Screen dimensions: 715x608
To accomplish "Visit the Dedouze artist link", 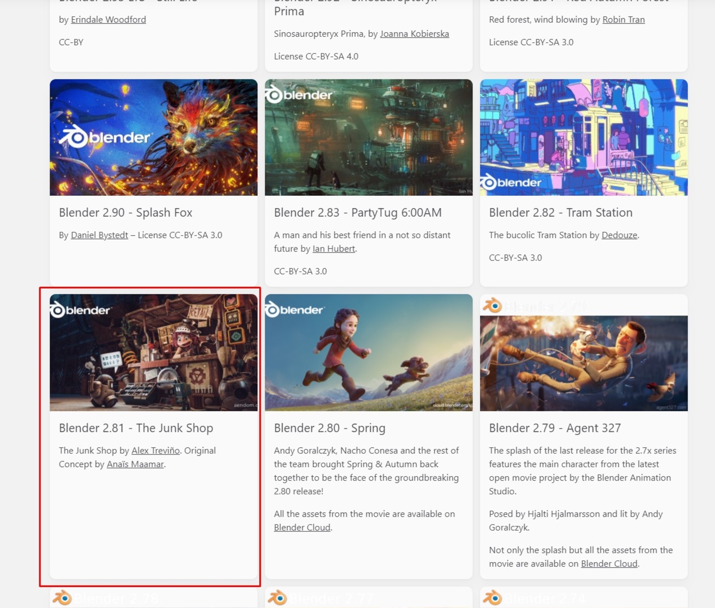I will click(619, 235).
